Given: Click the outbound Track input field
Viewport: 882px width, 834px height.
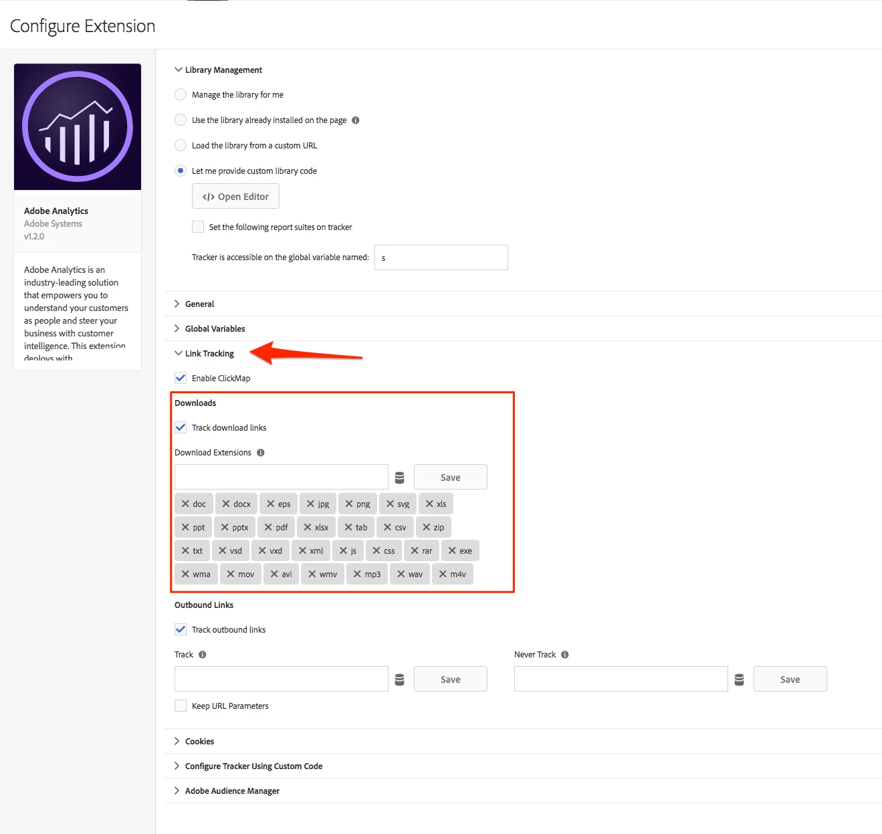Looking at the screenshot, I should coord(282,680).
